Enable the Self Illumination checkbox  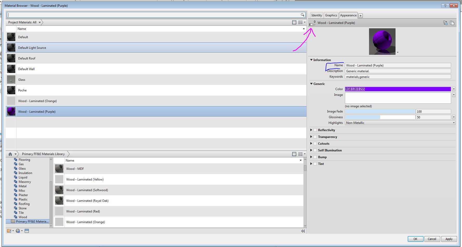pyautogui.click(x=315, y=150)
